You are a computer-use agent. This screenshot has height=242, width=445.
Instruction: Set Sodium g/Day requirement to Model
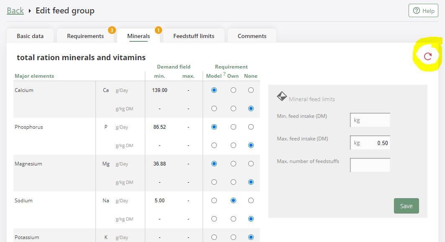tap(214, 201)
